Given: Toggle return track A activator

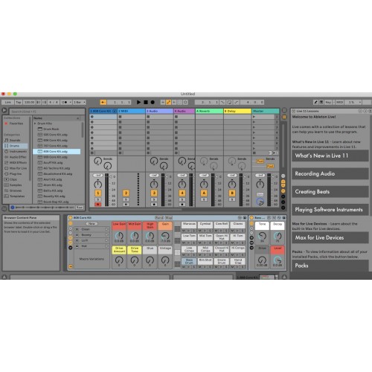Looking at the screenshot, I should point(204,193).
